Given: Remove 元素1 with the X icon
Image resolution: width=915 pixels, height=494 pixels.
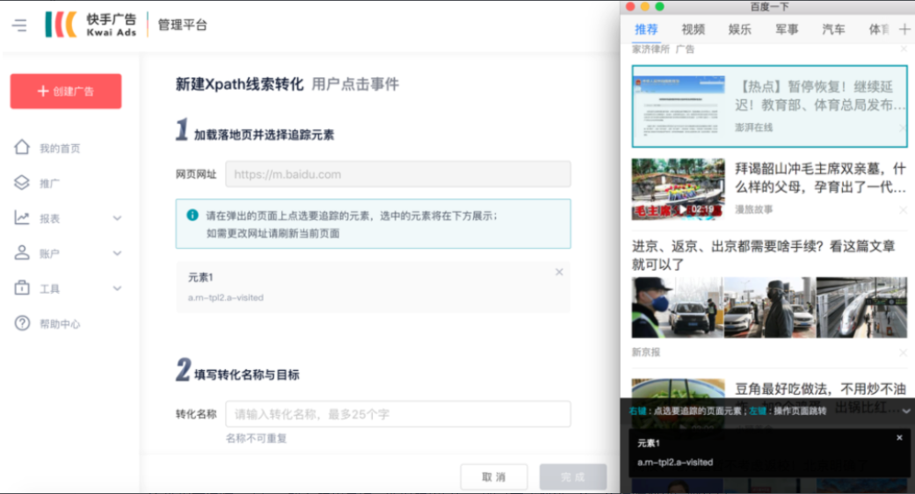Looking at the screenshot, I should pyautogui.click(x=559, y=272).
